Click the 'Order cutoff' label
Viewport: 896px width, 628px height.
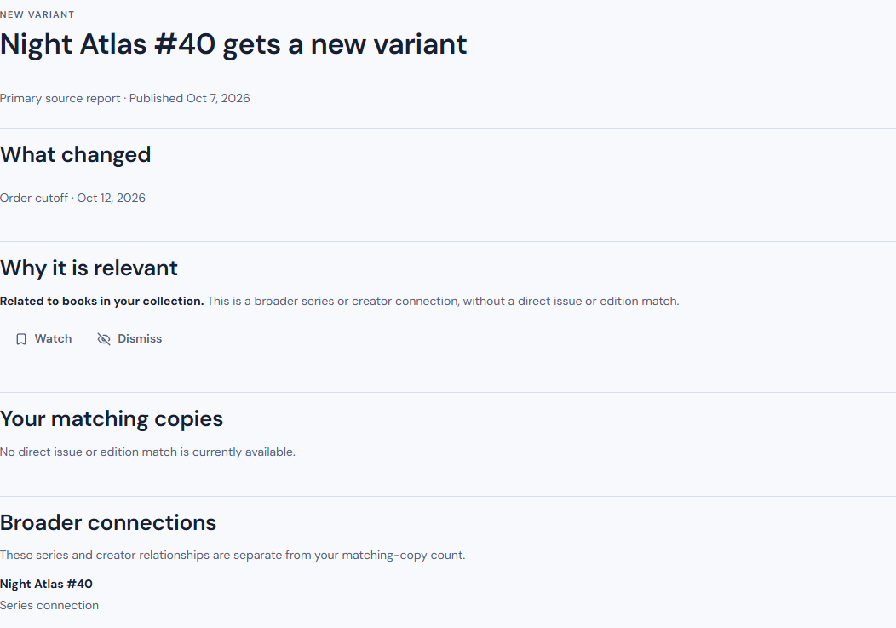[34, 198]
